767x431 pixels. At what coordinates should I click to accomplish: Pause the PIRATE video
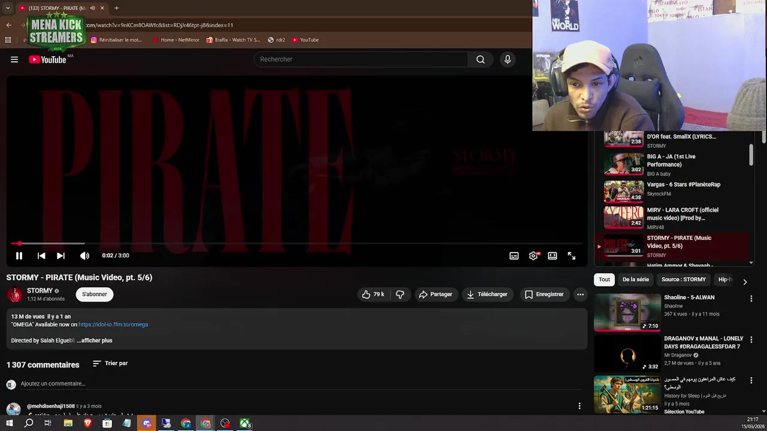click(19, 256)
